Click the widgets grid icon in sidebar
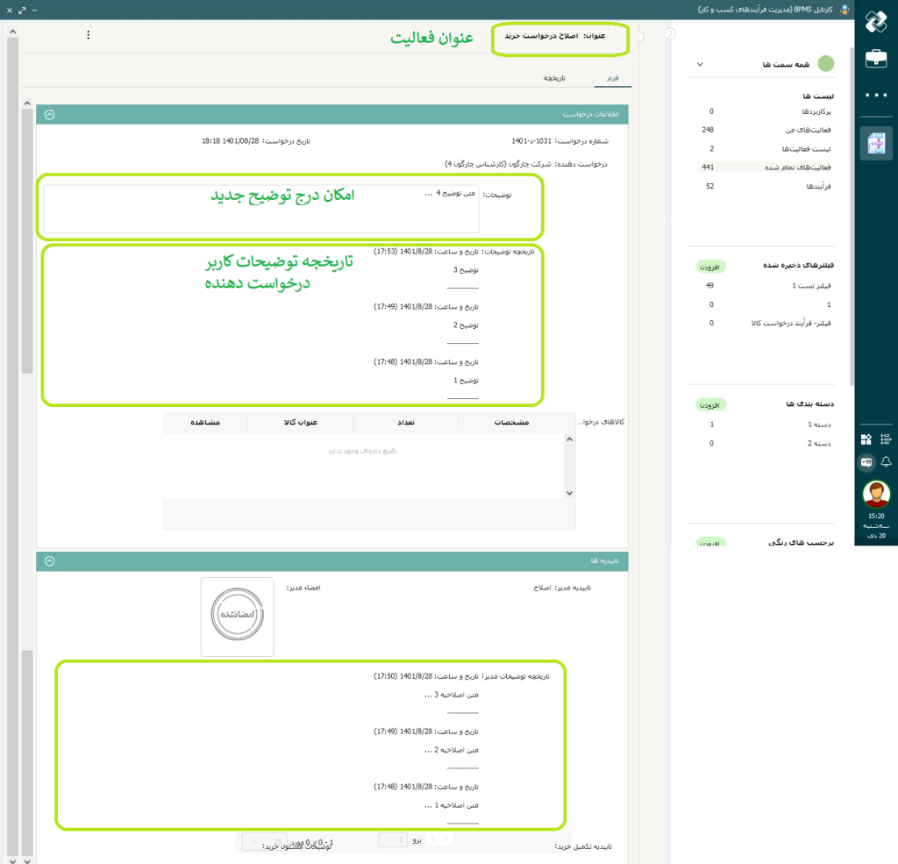Viewport: 898px width, 864px height. coord(866,439)
